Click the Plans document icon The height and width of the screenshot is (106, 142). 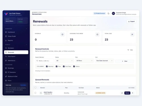coord(6,81)
